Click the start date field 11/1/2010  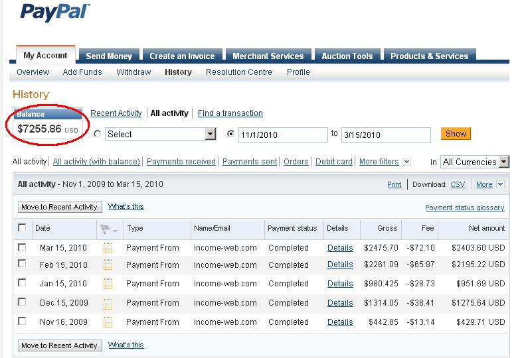[283, 135]
